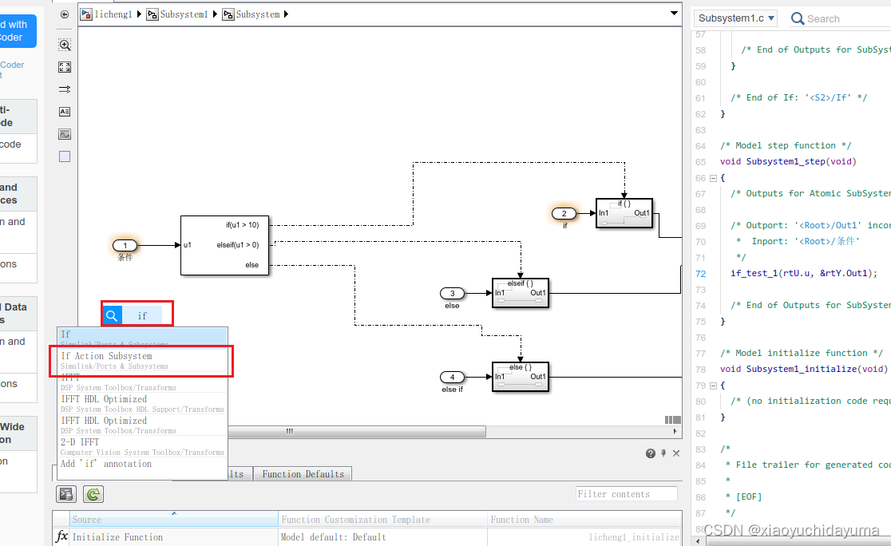Image resolution: width=891 pixels, height=546 pixels.
Task: Click the dropdown arrow above the code panel
Action: [x=674, y=14]
